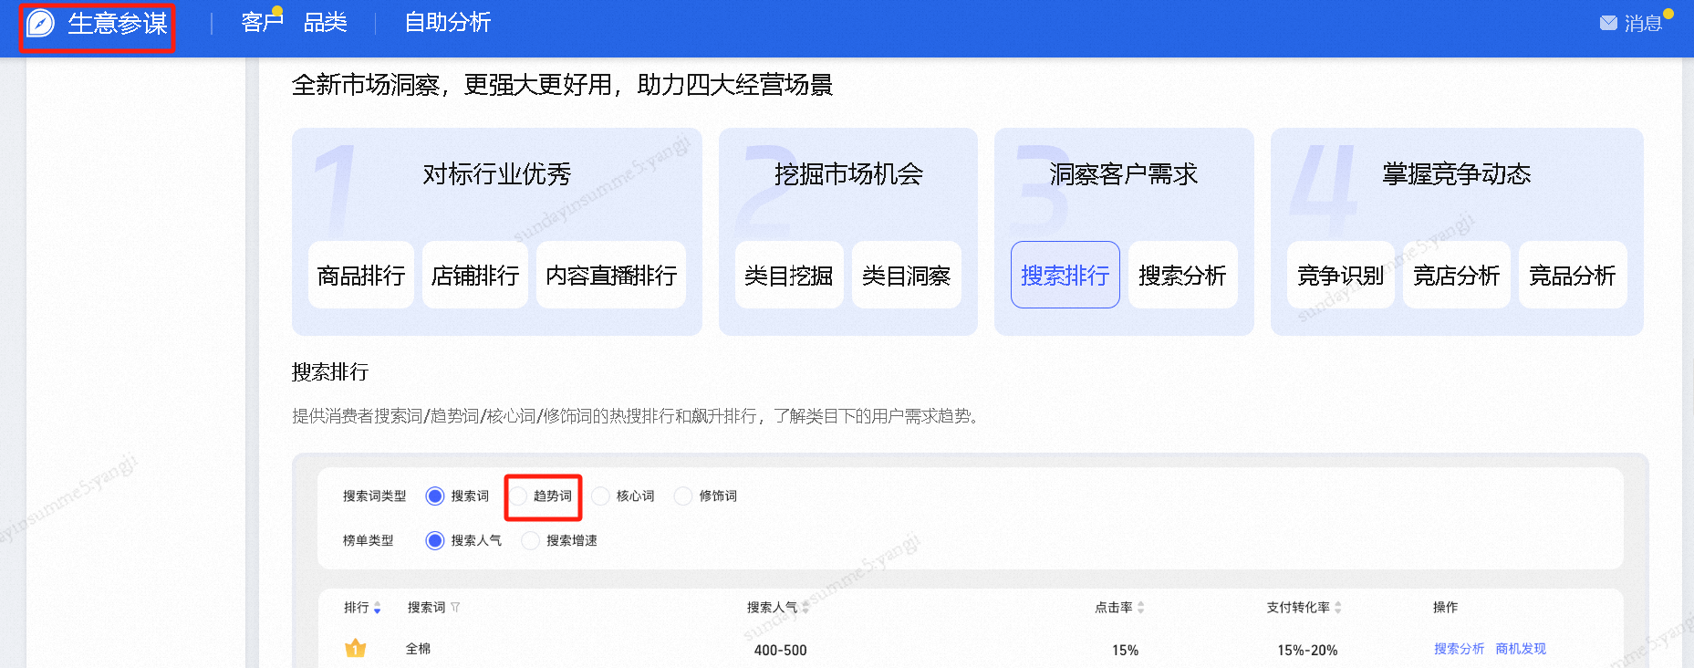
Task: Choose 搜索人气 ranking type
Action: tap(435, 540)
